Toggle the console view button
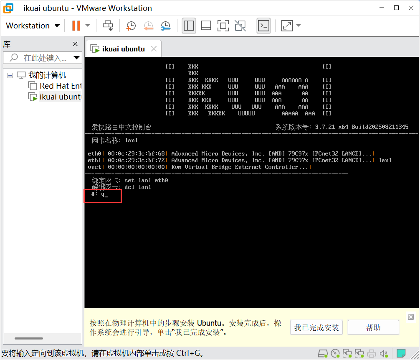420x360 pixels. 263,26
